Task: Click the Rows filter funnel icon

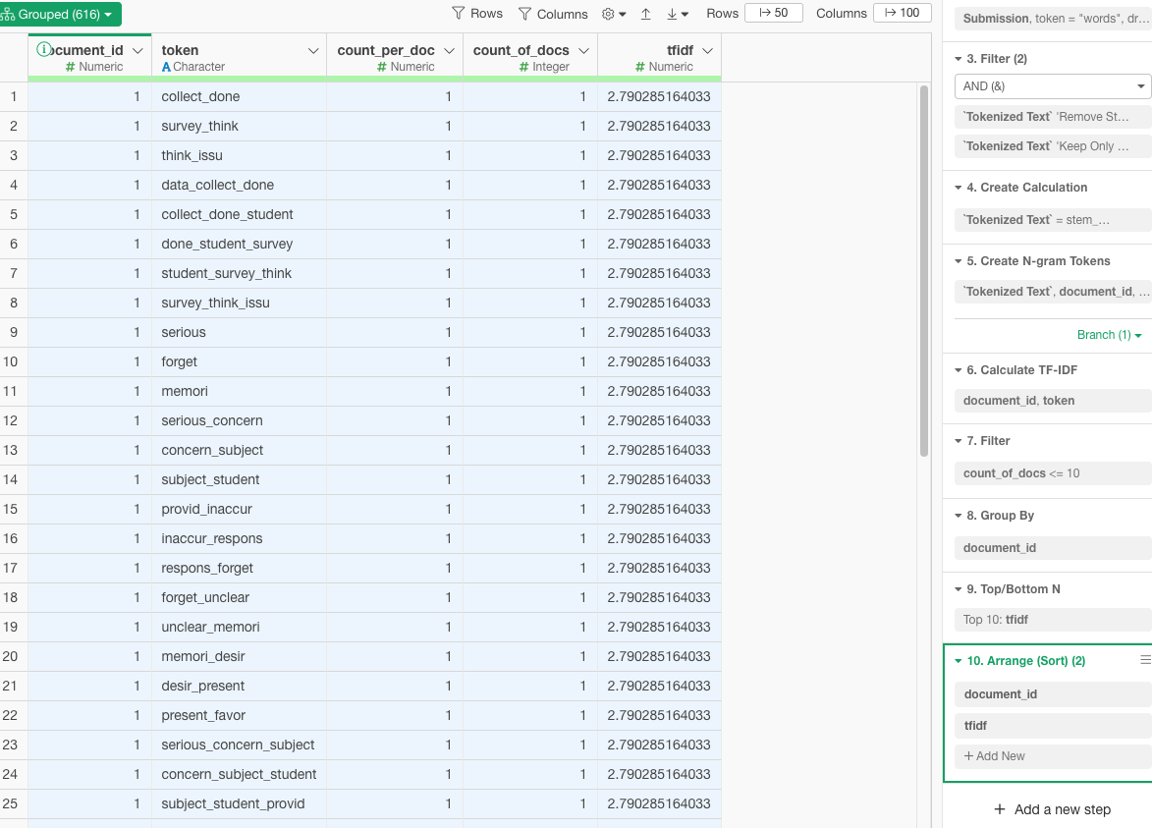Action: (x=459, y=14)
